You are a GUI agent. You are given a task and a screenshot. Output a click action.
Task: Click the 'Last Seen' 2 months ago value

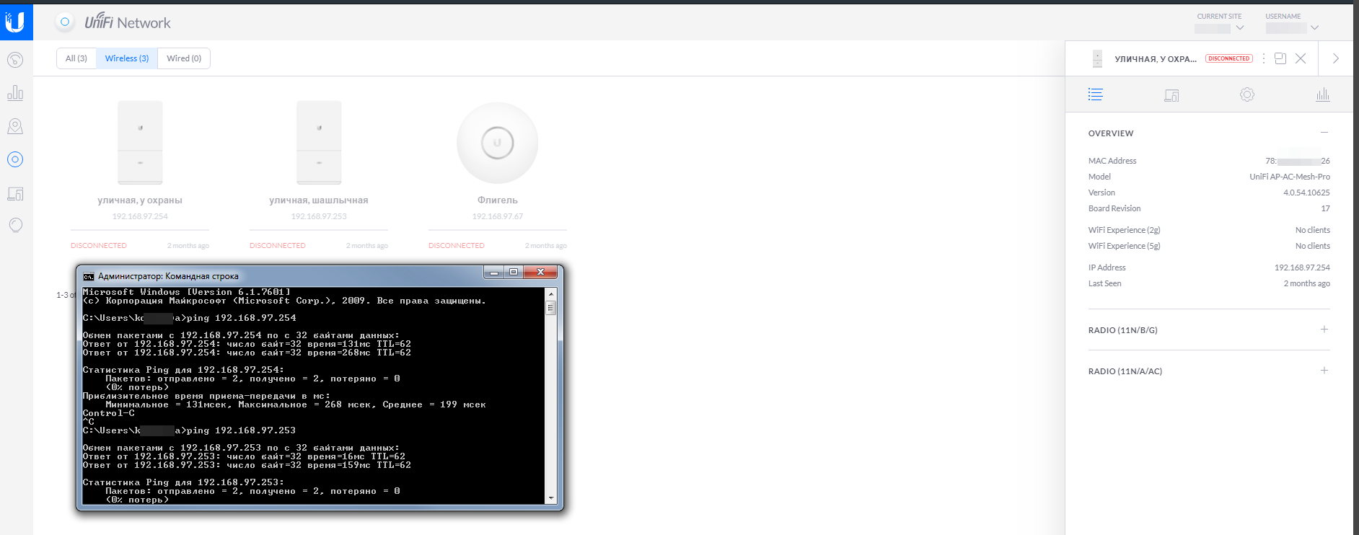[1306, 283]
